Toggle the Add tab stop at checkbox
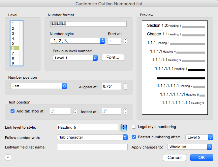218x167 pixels. click(x=13, y=111)
